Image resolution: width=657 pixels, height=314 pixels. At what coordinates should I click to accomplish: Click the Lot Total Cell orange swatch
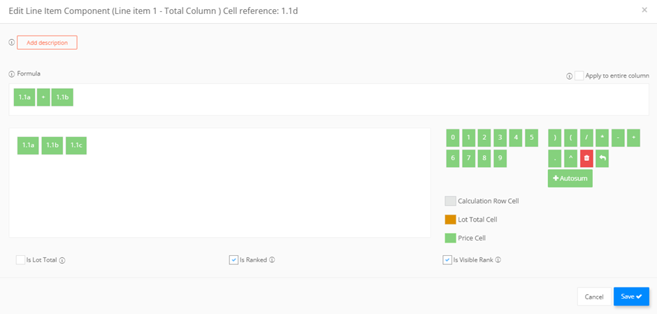coord(450,220)
